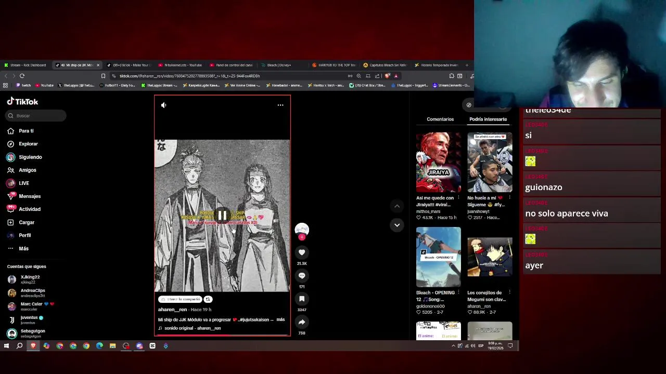Viewport: 666px width, 374px height.
Task: Save the video with the bookmark icon
Action: pyautogui.click(x=302, y=299)
